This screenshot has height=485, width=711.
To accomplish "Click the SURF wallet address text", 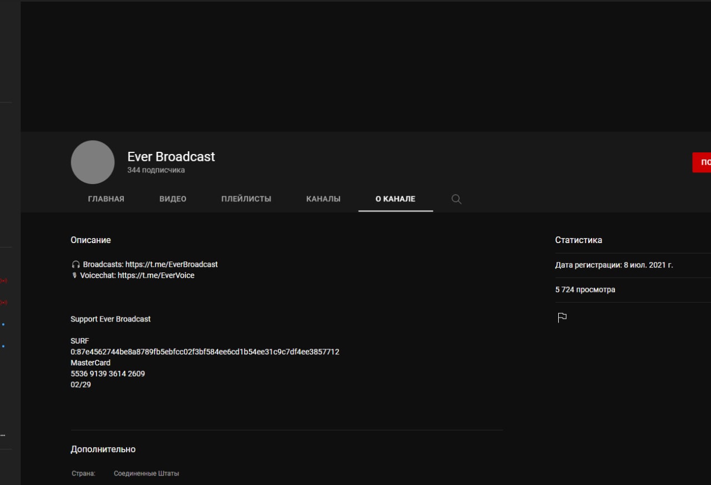I will click(205, 352).
